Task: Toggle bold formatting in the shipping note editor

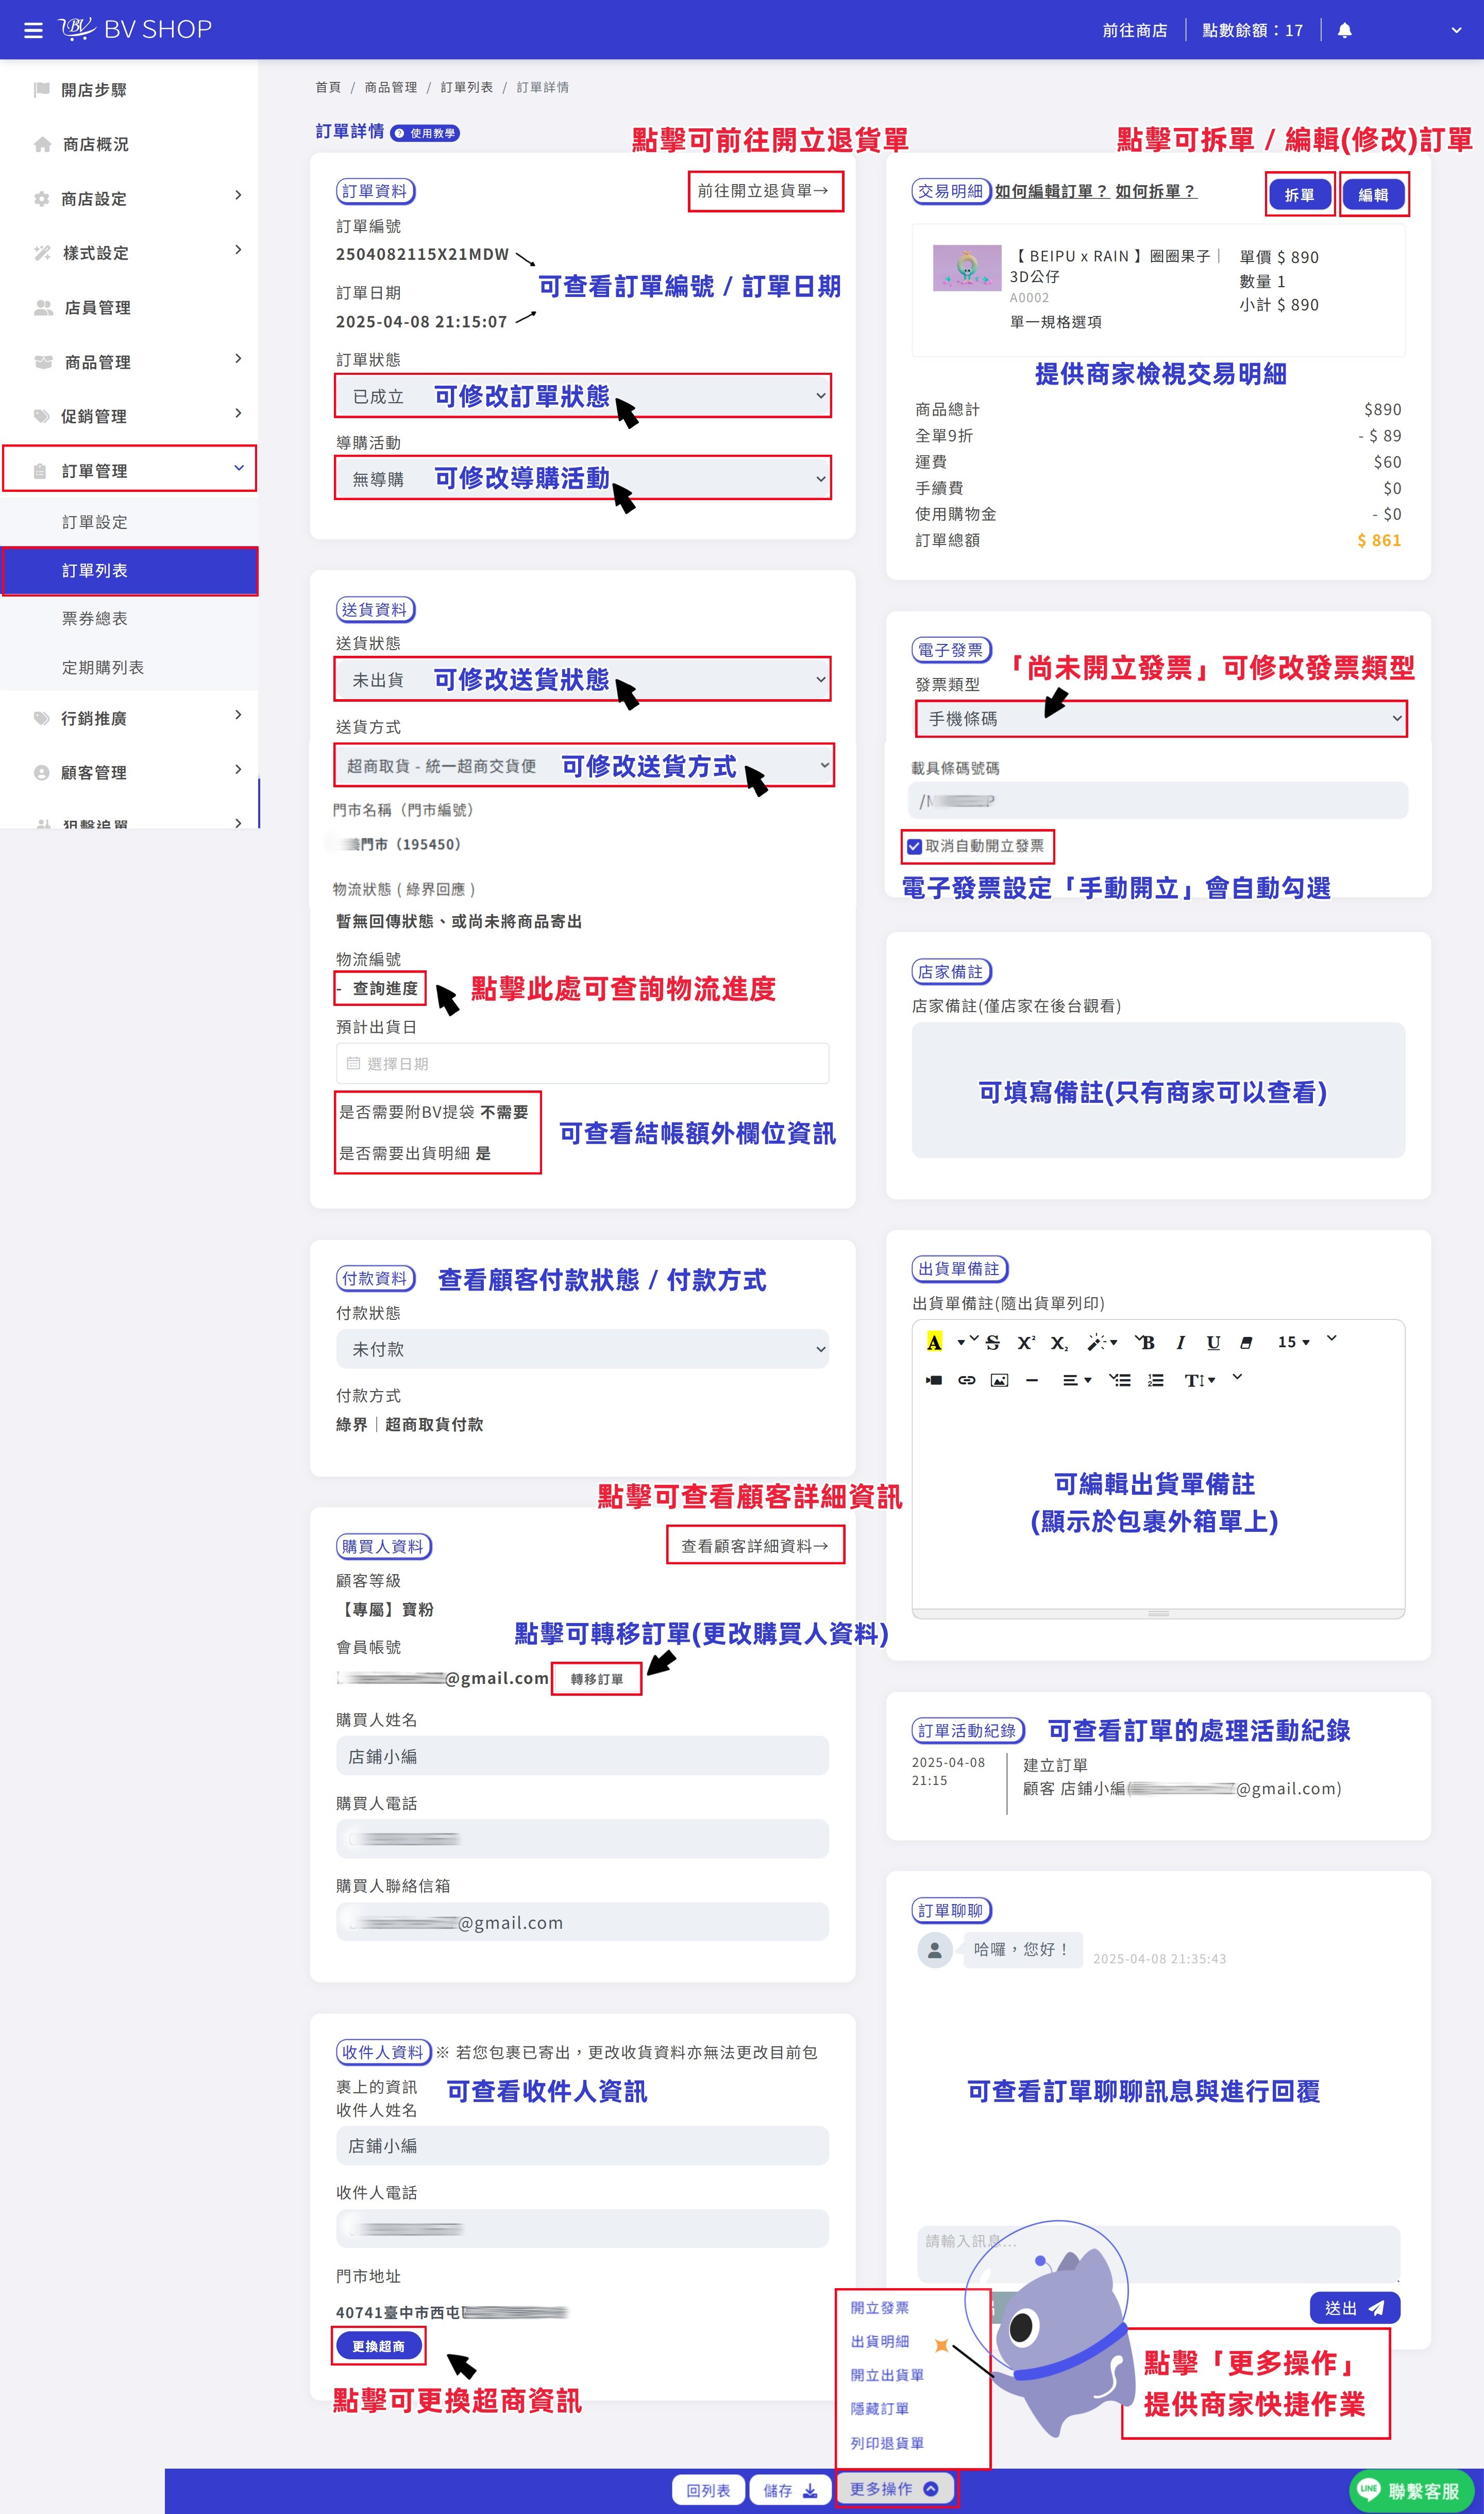Action: tap(1147, 1343)
